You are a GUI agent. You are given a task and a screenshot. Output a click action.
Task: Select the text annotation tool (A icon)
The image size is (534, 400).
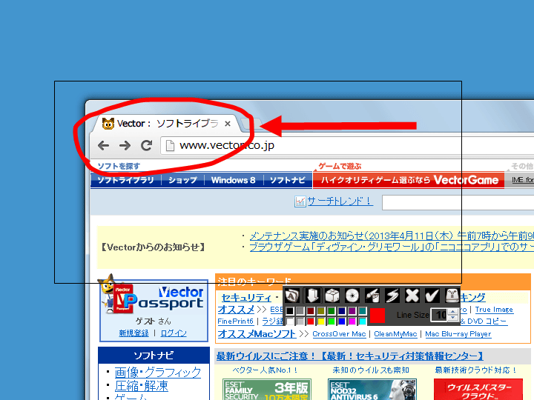coord(292,296)
